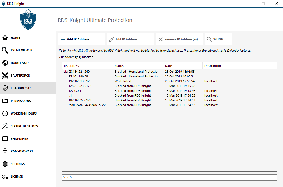Click the Home house icon in sidebar
The image size is (283, 187).
[5, 38]
